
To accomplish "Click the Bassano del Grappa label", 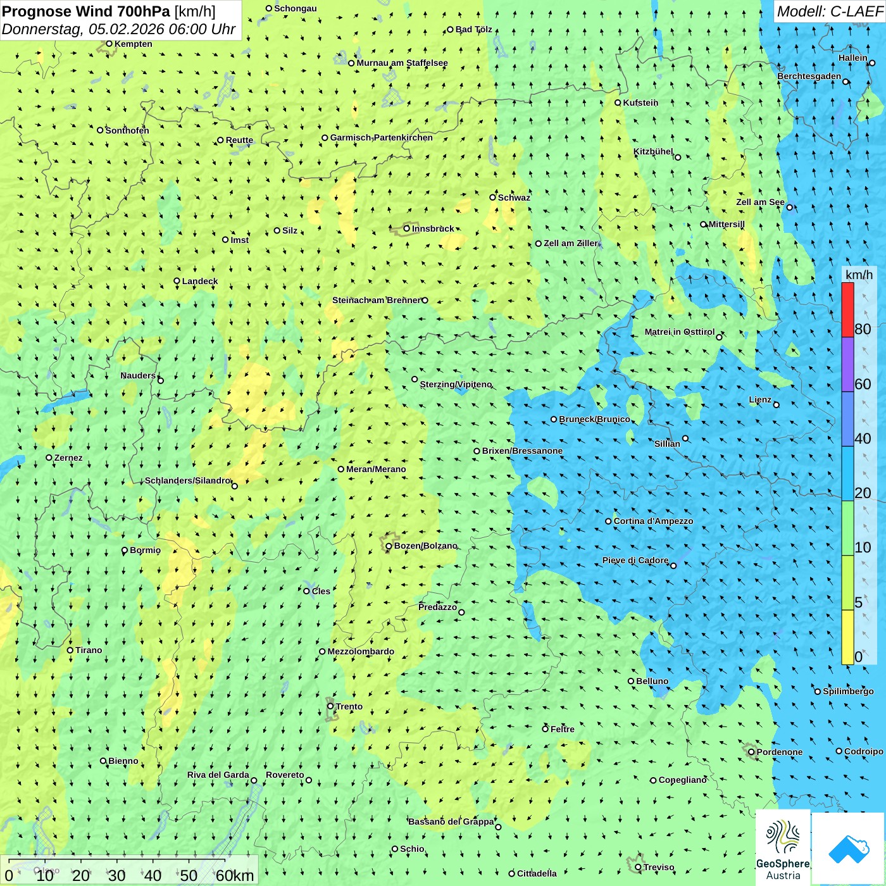I will point(451,821).
